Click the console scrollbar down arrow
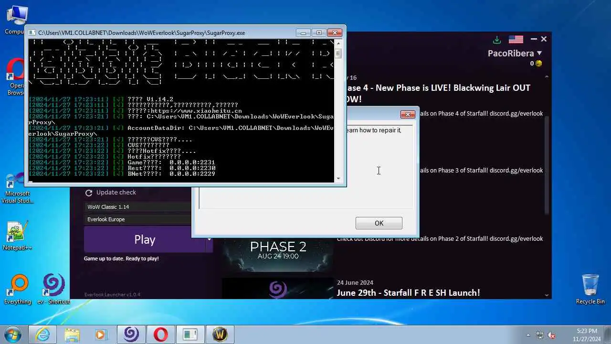This screenshot has height=344, width=611. pyautogui.click(x=338, y=179)
